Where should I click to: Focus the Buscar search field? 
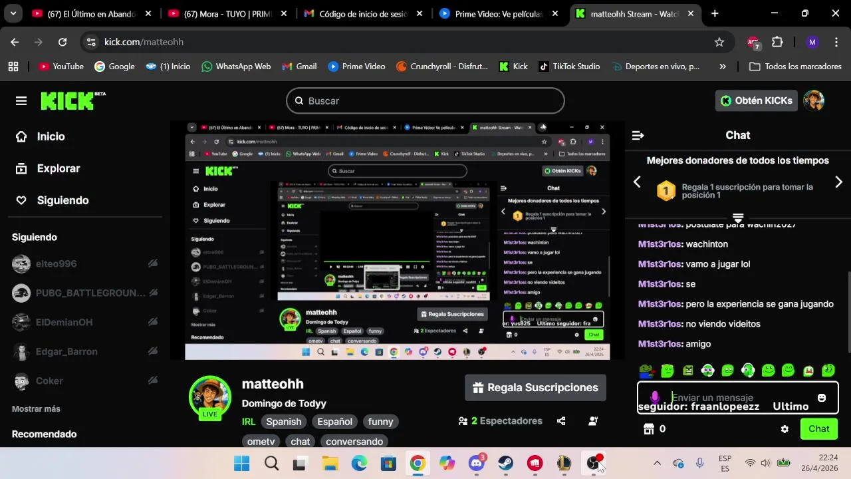pos(425,101)
